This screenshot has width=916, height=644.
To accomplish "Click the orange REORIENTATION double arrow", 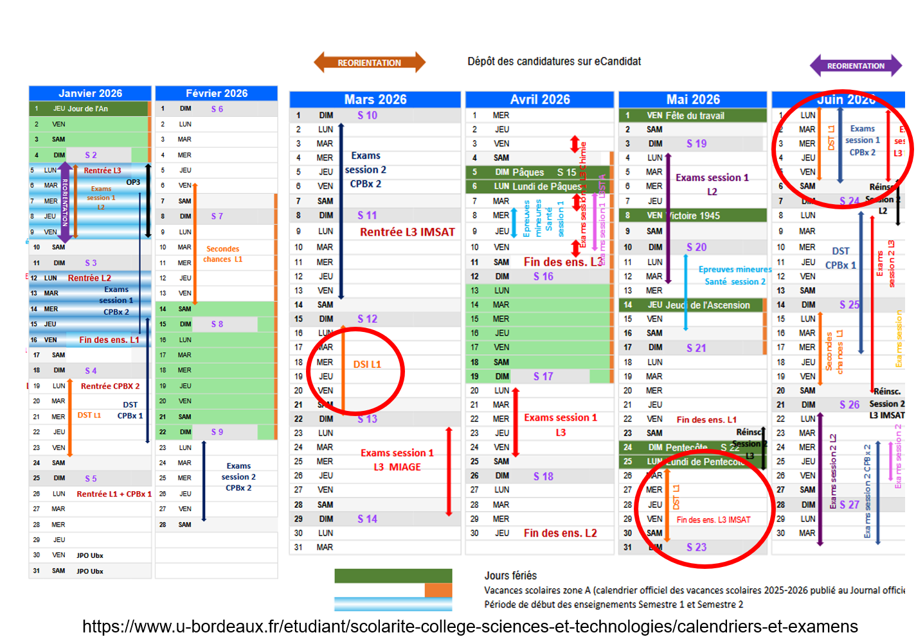I will (370, 62).
